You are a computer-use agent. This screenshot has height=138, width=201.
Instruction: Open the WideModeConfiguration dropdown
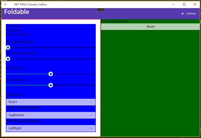coord(51,128)
